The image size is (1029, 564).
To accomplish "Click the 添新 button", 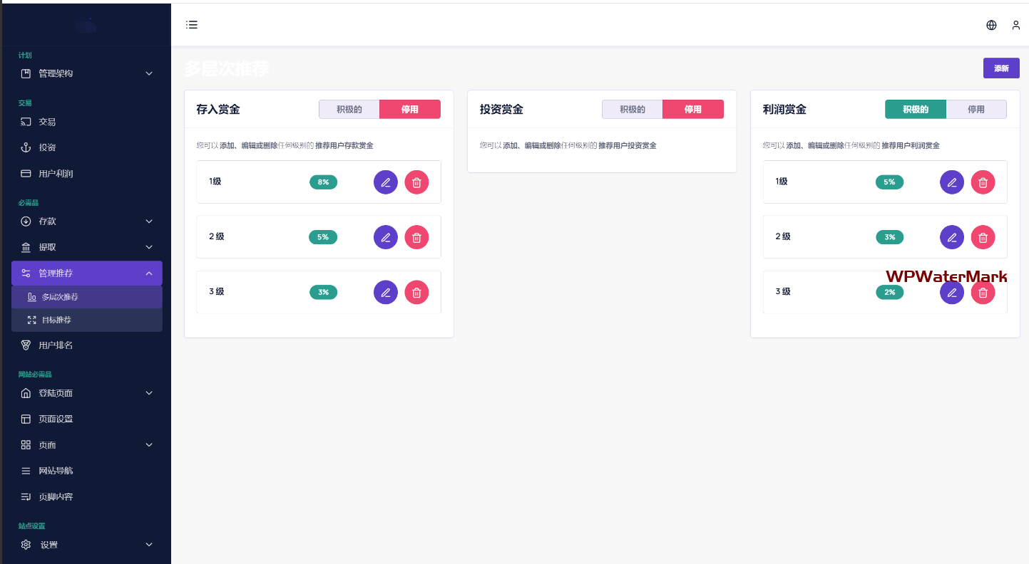I will (x=1000, y=68).
